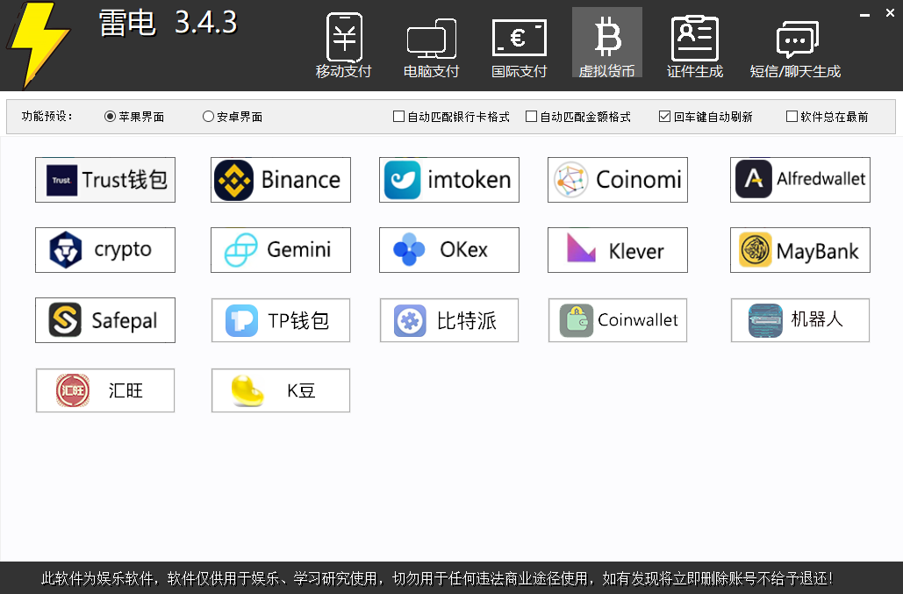Select the 苹果界面 radio button
903x594 pixels.
[134, 117]
